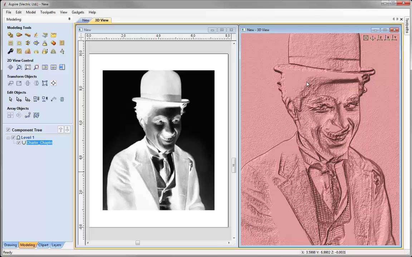Switch the 3D View to look down Z
The height and width of the screenshot is (257, 412).
380,38
